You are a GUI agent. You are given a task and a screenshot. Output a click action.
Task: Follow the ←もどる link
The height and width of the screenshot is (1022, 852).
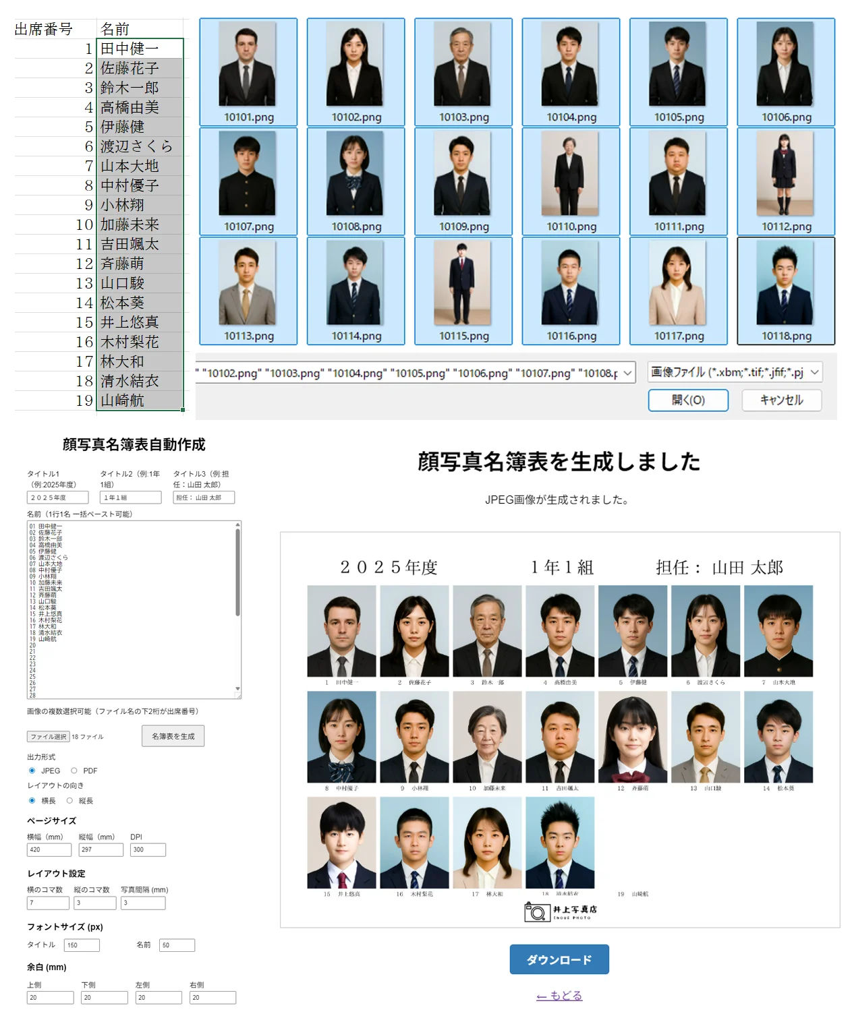point(559,996)
